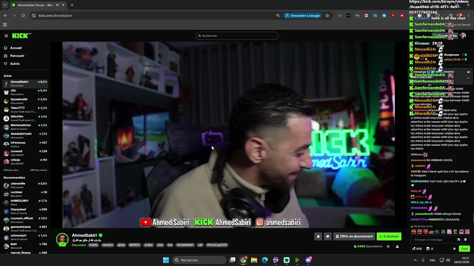
Task: Open a new browser tab
Action: 72,5
